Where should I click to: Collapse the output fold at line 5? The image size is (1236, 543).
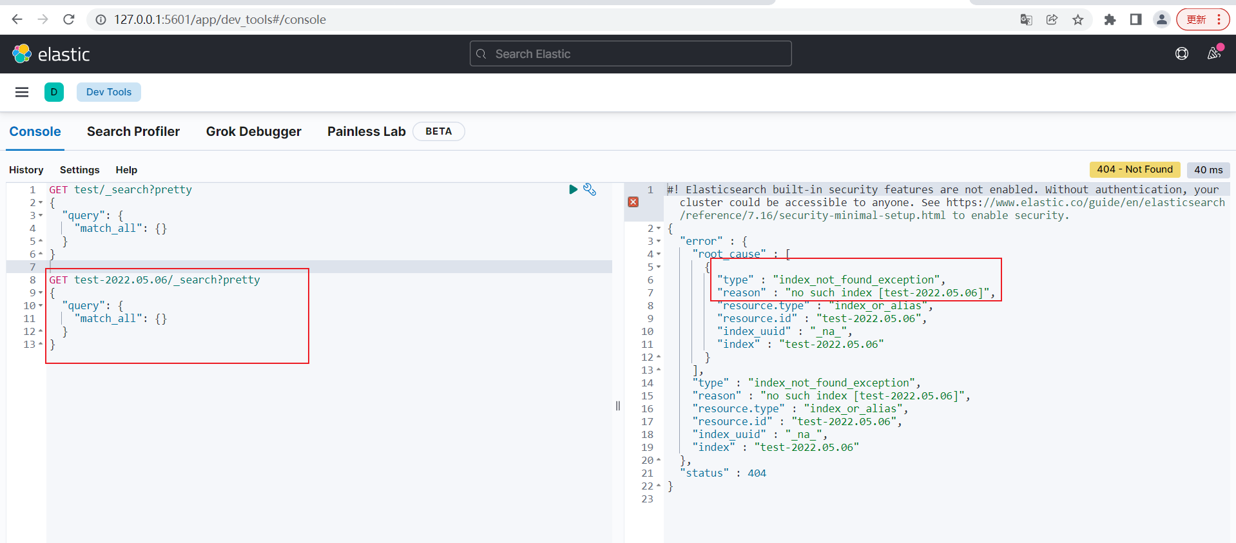[x=659, y=267]
